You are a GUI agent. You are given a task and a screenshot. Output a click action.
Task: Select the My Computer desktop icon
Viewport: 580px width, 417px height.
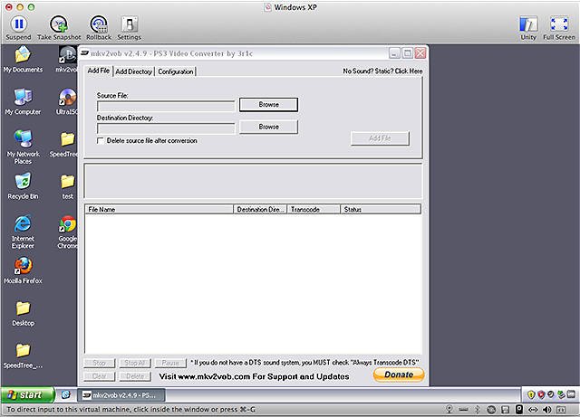pos(23,101)
